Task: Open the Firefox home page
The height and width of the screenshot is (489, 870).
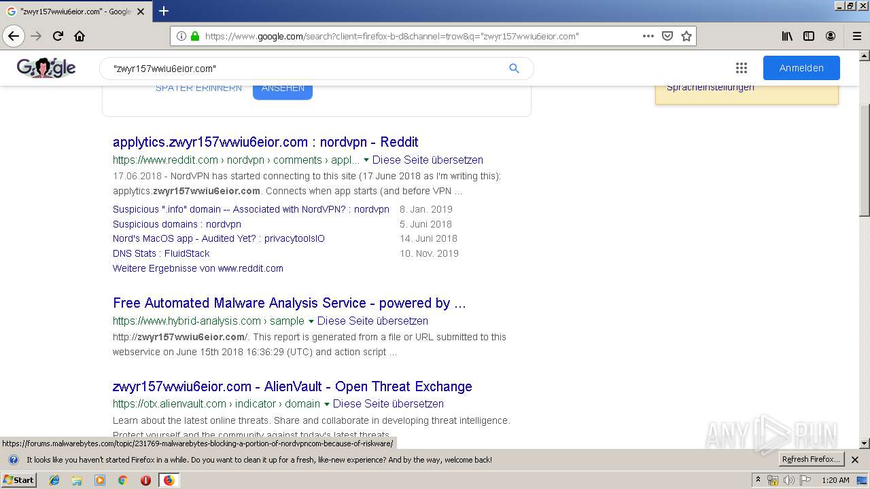Action: click(80, 36)
